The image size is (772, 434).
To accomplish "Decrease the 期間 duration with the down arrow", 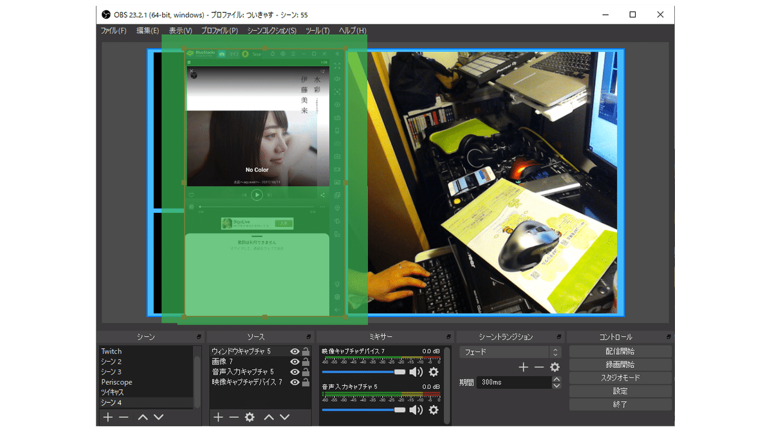I will 556,385.
